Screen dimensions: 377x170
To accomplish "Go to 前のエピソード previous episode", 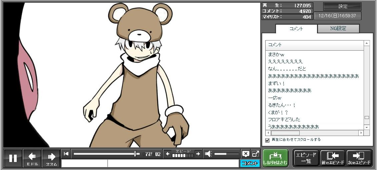I will [332, 158].
